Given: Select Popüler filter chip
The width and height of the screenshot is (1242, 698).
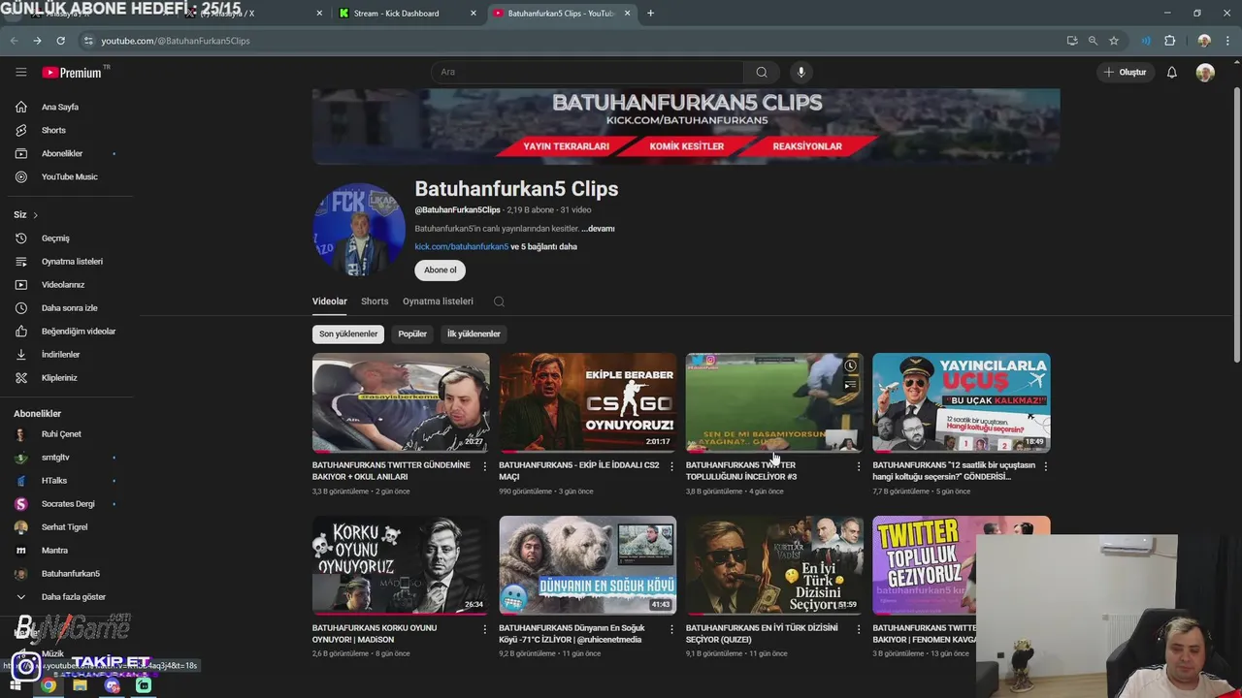Looking at the screenshot, I should (x=412, y=333).
